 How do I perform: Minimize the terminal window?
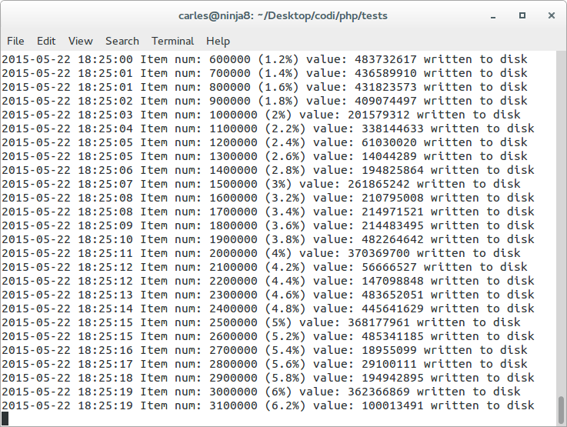[x=493, y=16]
